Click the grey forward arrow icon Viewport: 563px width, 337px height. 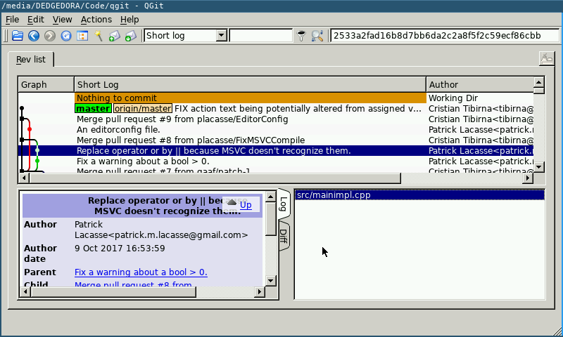click(x=50, y=35)
